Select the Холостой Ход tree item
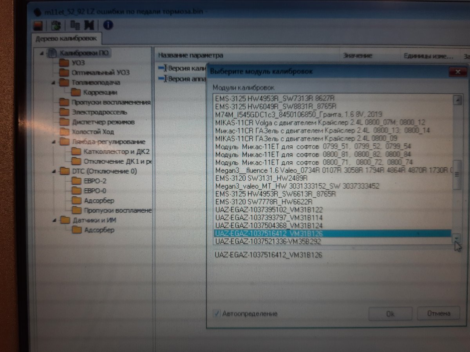 [x=92, y=132]
